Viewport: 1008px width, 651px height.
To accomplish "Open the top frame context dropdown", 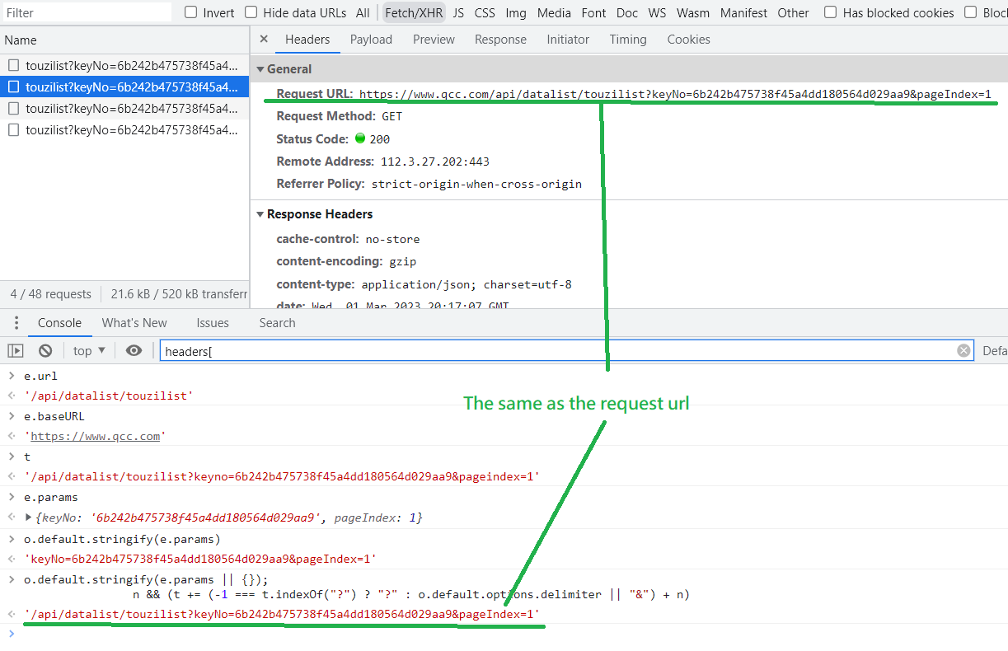I will pyautogui.click(x=87, y=350).
